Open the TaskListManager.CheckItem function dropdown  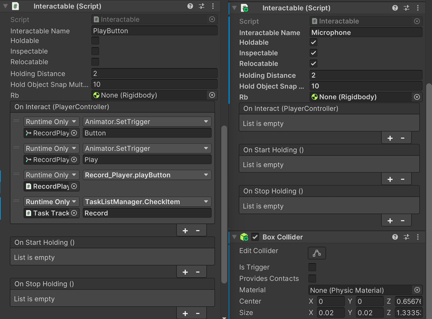tap(147, 202)
